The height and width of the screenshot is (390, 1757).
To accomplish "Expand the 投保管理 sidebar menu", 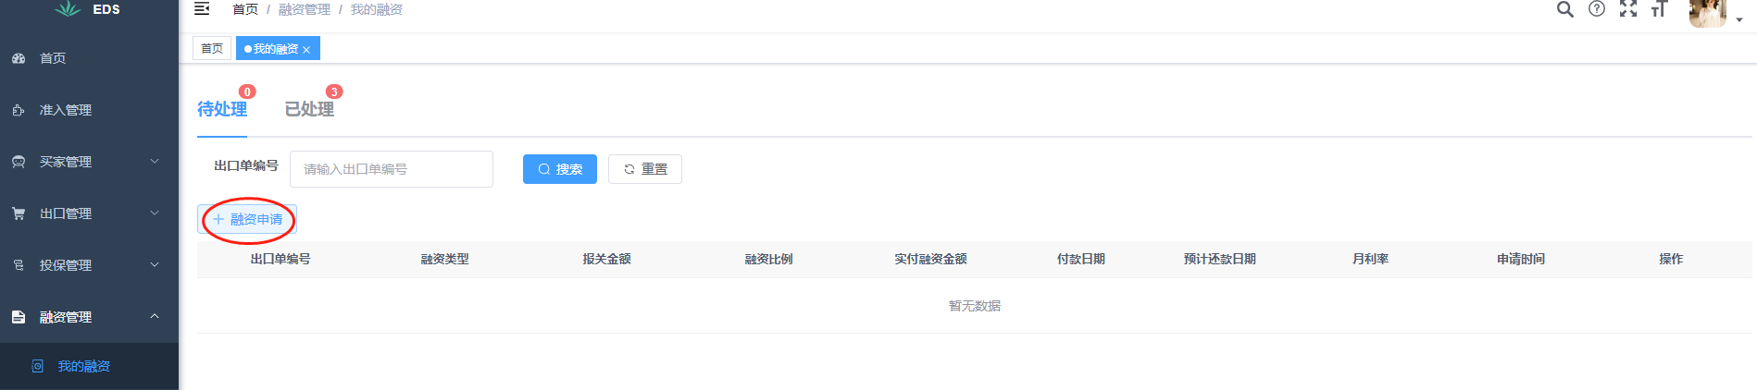I will [x=89, y=265].
